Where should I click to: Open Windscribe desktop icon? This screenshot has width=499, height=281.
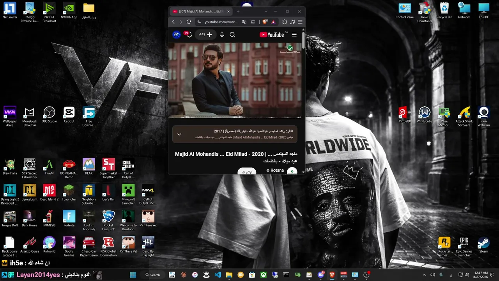coord(424,115)
